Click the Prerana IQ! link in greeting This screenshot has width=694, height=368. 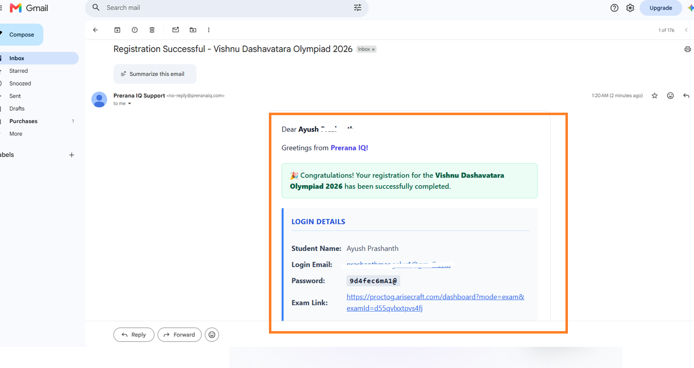tap(349, 148)
